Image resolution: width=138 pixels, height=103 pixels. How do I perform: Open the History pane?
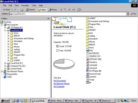click(x=53, y=10)
